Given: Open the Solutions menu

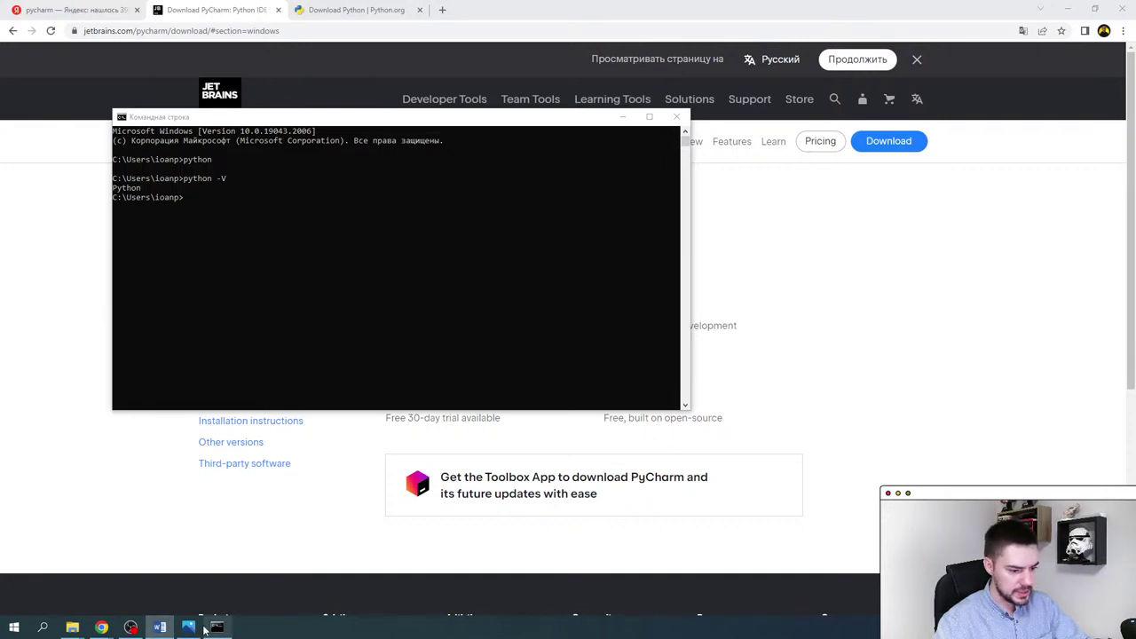Looking at the screenshot, I should coord(690,99).
